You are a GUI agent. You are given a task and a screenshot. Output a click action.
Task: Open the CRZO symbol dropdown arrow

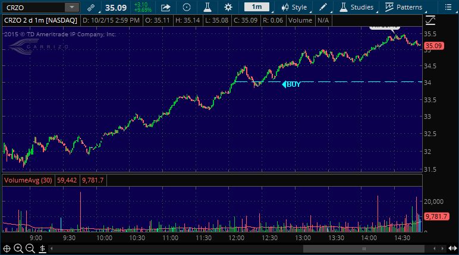pos(71,8)
